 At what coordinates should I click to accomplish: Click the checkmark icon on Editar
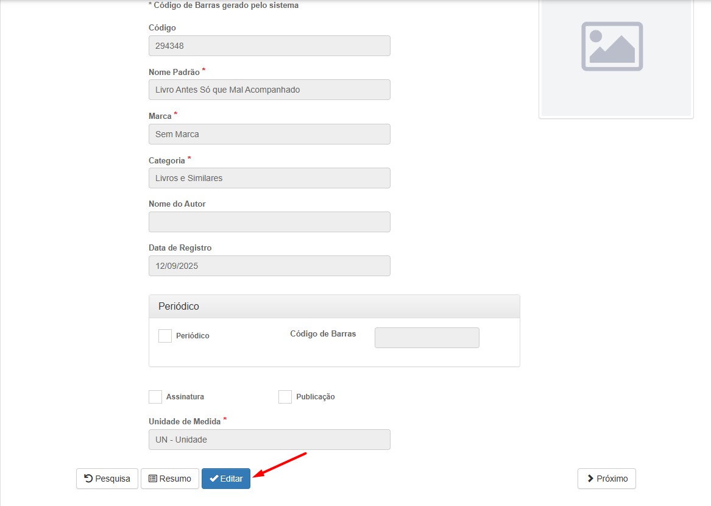pyautogui.click(x=214, y=479)
